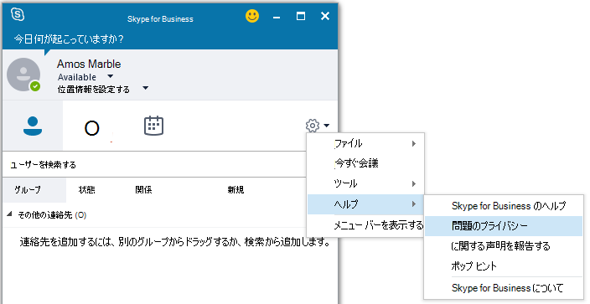This screenshot has width=590, height=304.
Task: Open the arrow next to the gear icon
Action: coord(326,126)
